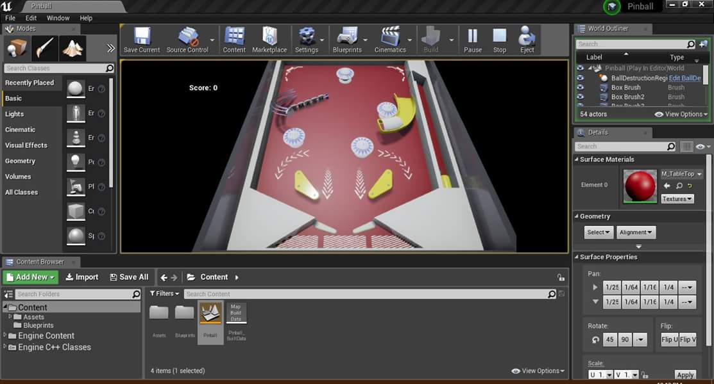This screenshot has height=384, width=714.
Task: Toggle the Details property matrix grid button
Action: point(686,147)
